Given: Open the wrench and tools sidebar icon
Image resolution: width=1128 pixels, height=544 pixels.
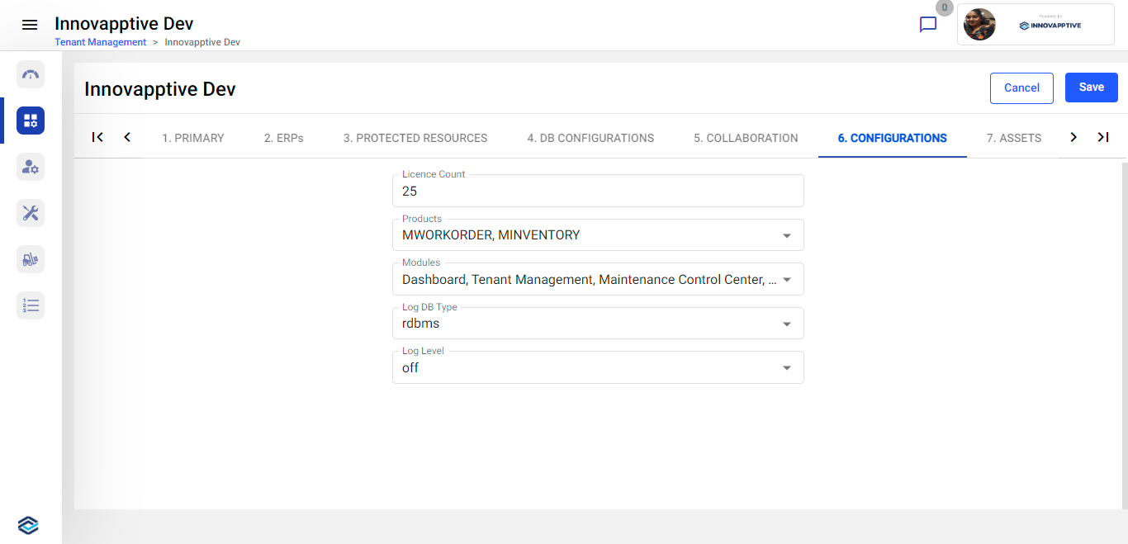Looking at the screenshot, I should [x=31, y=213].
